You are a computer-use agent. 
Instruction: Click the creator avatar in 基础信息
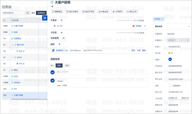170,59
